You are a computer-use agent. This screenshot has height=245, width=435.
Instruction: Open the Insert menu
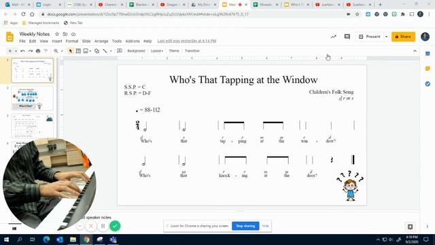coord(57,41)
